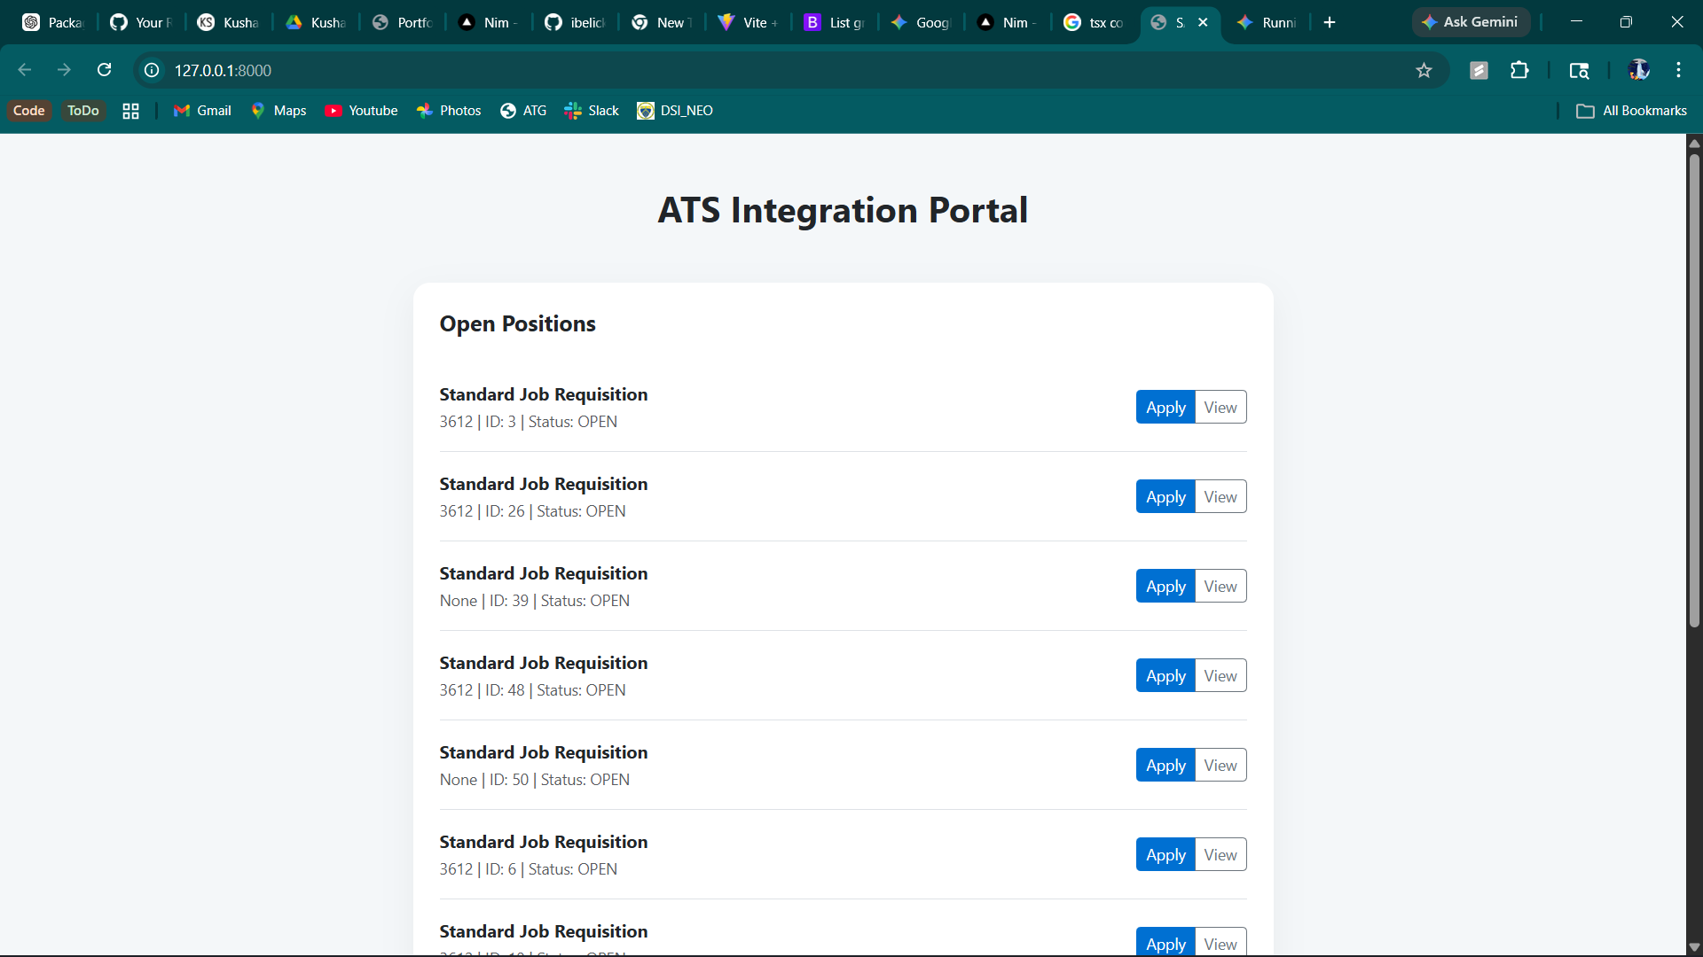Switch to the List gr tab
The height and width of the screenshot is (957, 1703).
[835, 22]
